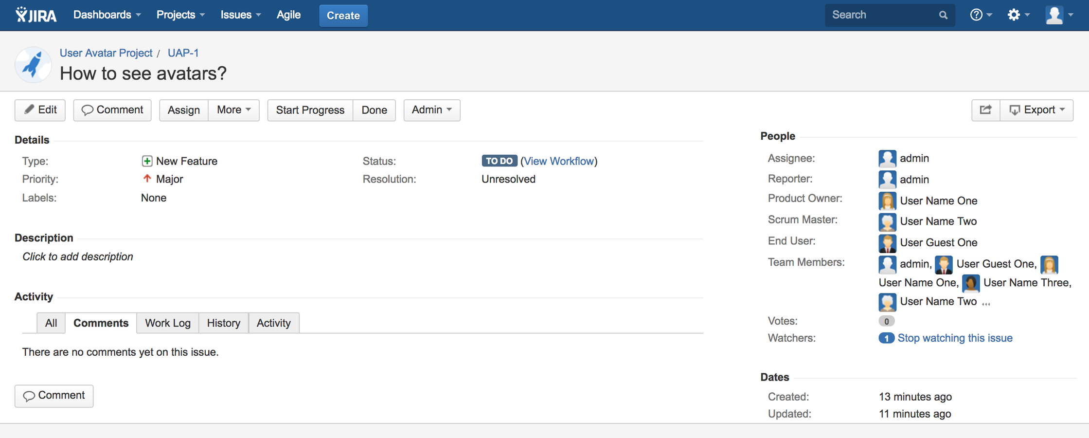Click the votes count badge
Screen dimensions: 1089x438
pos(886,321)
